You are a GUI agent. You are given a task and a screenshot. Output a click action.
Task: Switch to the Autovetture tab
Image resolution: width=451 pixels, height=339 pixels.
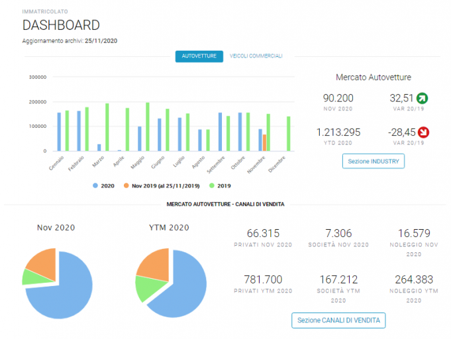tap(199, 56)
